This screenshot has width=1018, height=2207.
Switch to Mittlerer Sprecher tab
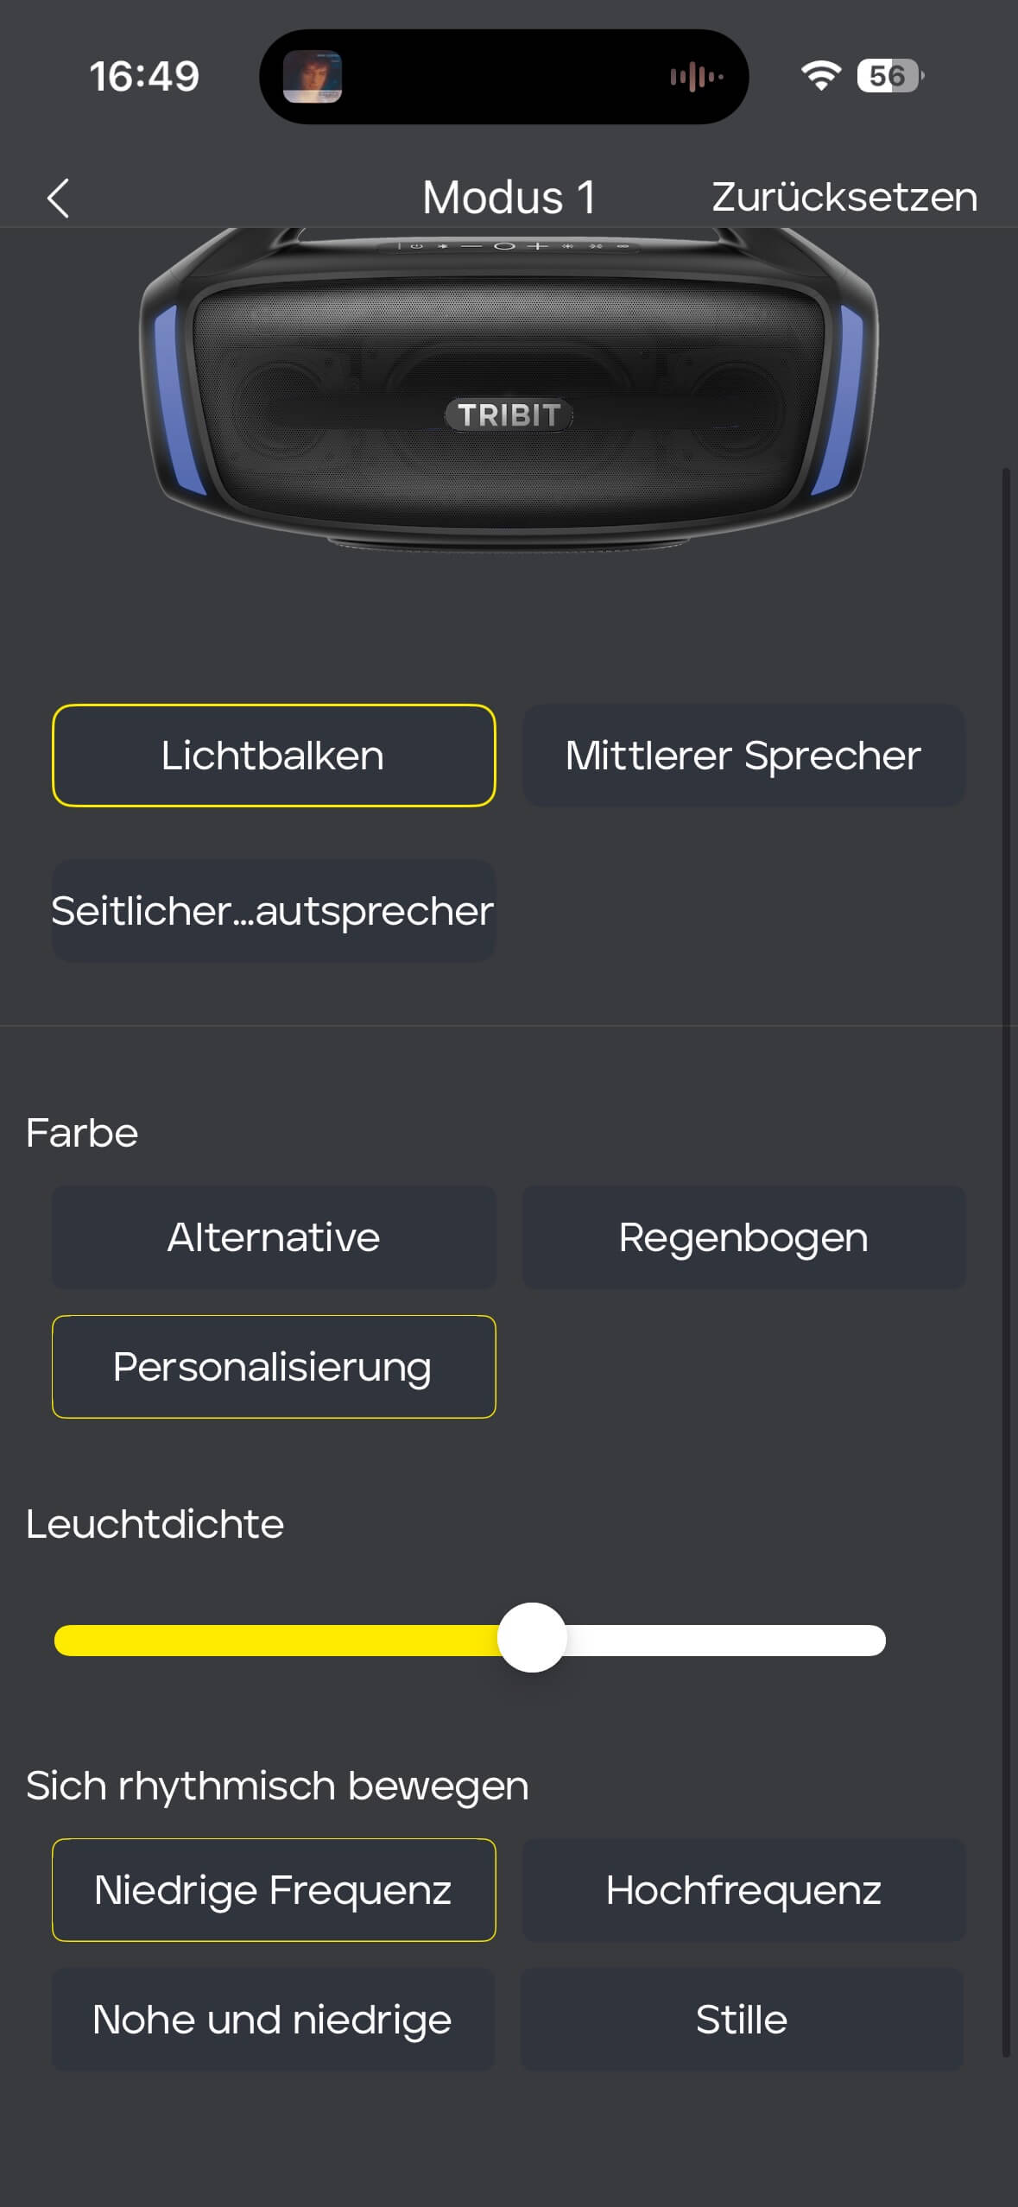(x=743, y=756)
